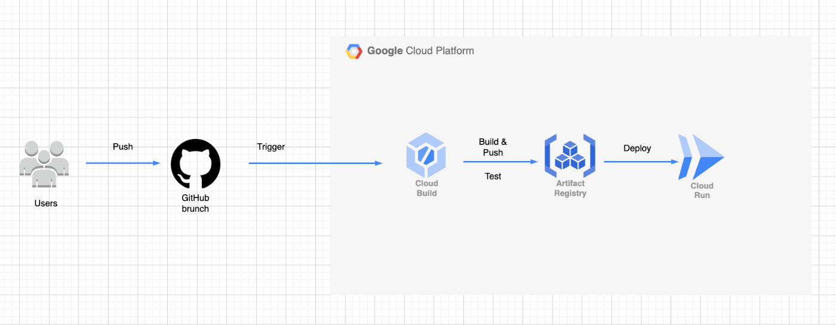Screen dimensions: 836x325
Task: Select the arrow from Users to GitHub
Action: coord(124,163)
